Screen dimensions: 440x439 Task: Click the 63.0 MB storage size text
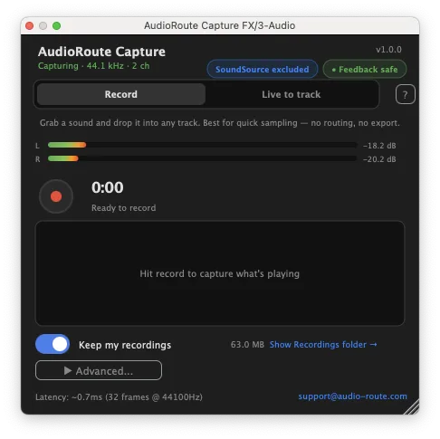[x=247, y=345]
